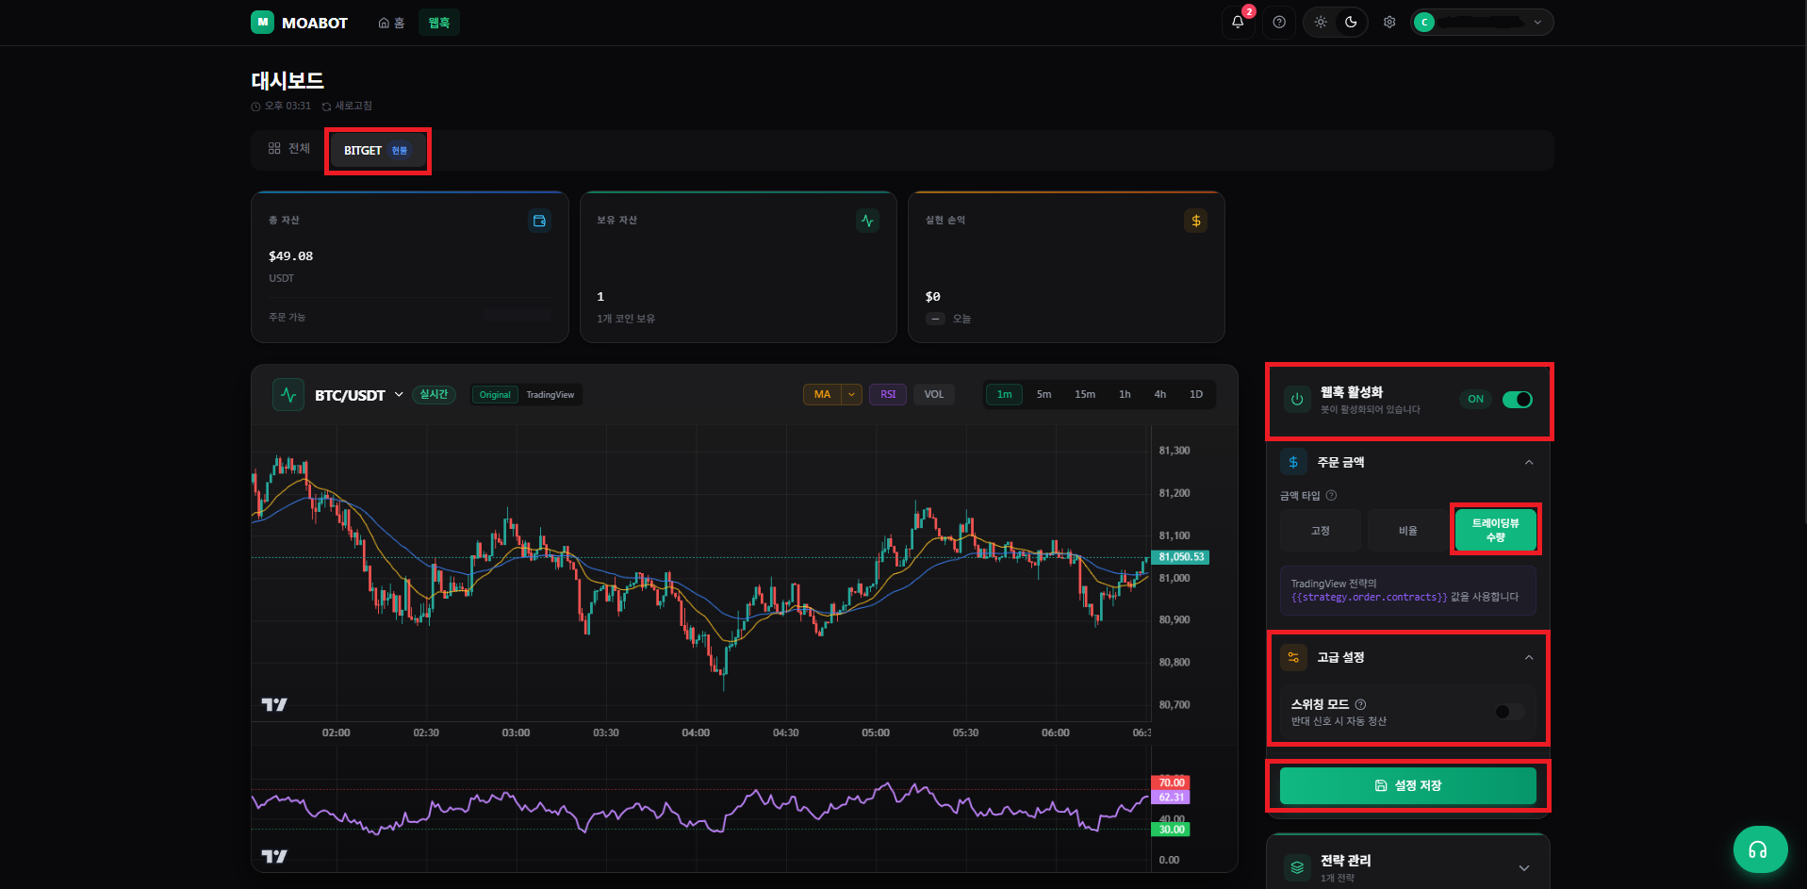Select the 전체 tab

(x=289, y=148)
